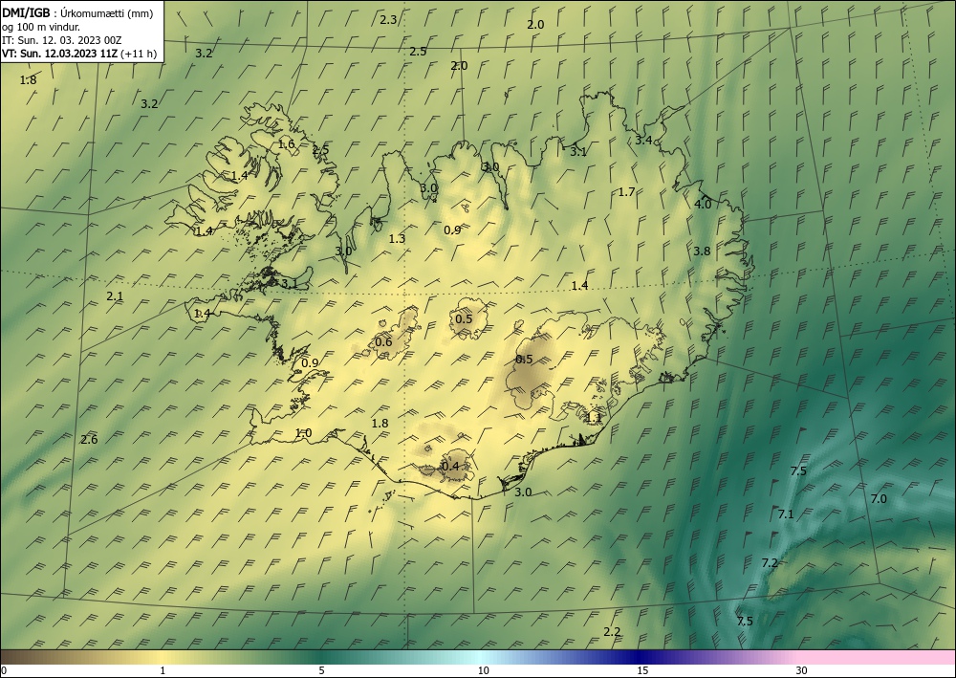Screen dimensions: 956x678
Task: Select the 2.3 value label
Action: pyautogui.click(x=388, y=19)
